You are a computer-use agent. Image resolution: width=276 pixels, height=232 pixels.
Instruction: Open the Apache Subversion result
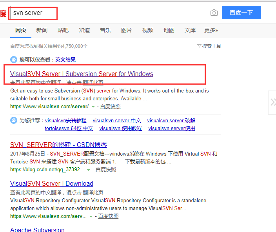click(x=37, y=229)
